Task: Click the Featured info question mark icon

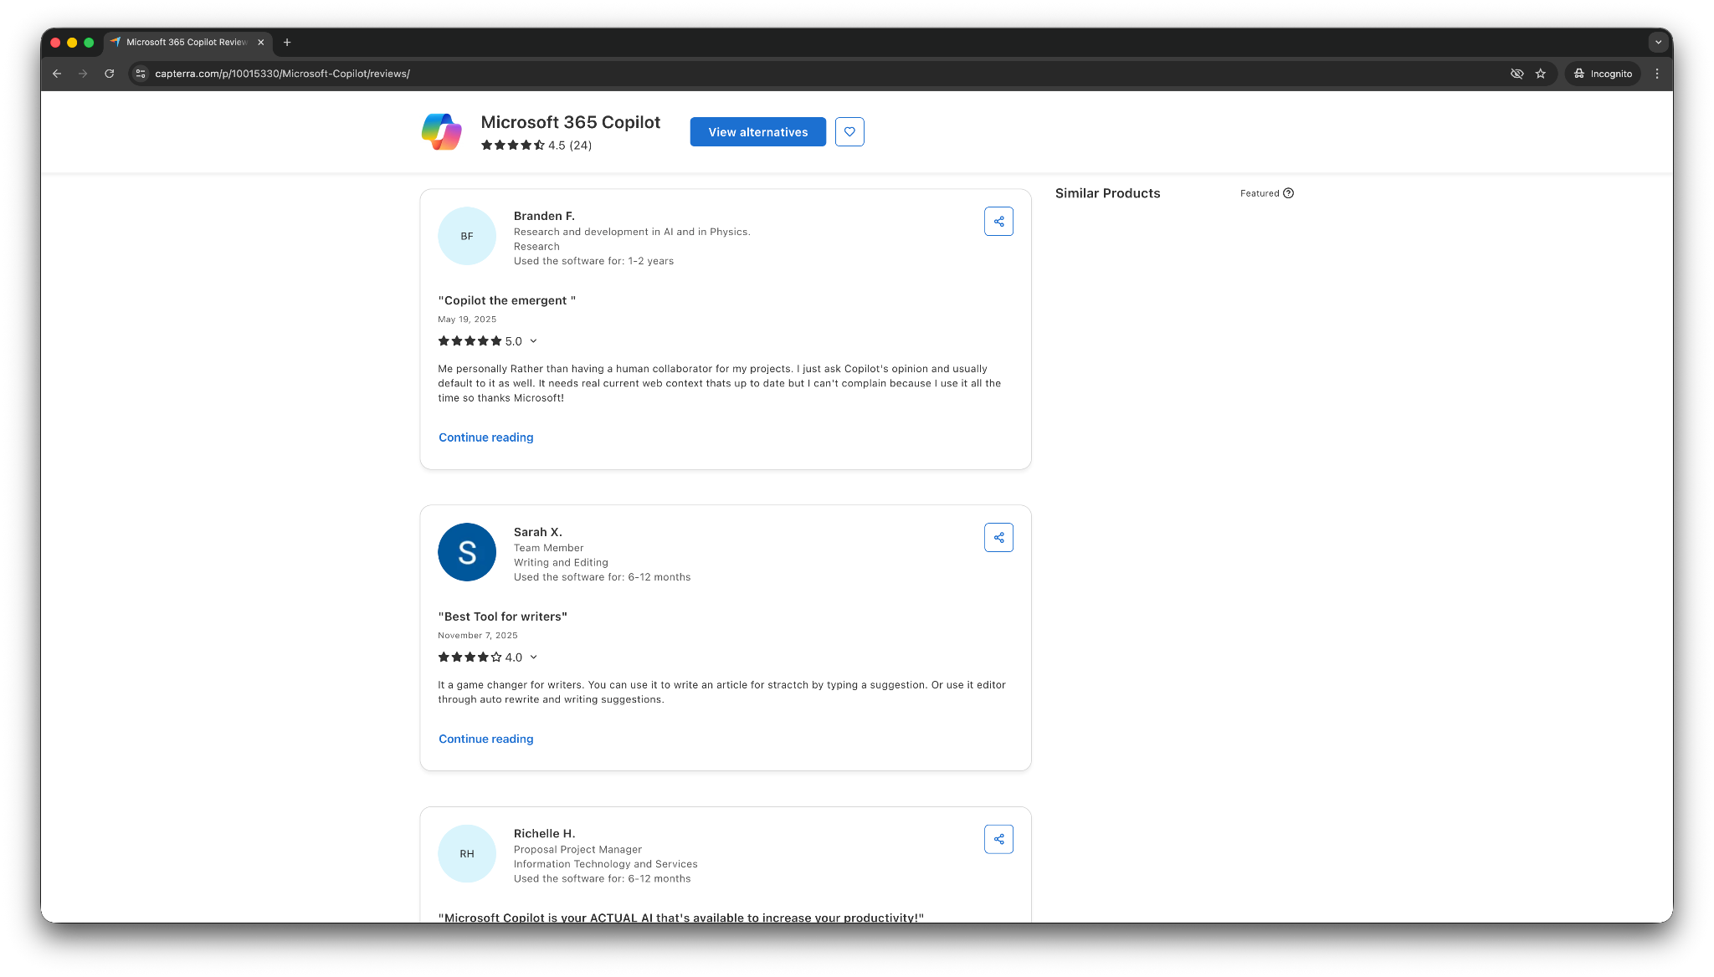Action: (1288, 193)
